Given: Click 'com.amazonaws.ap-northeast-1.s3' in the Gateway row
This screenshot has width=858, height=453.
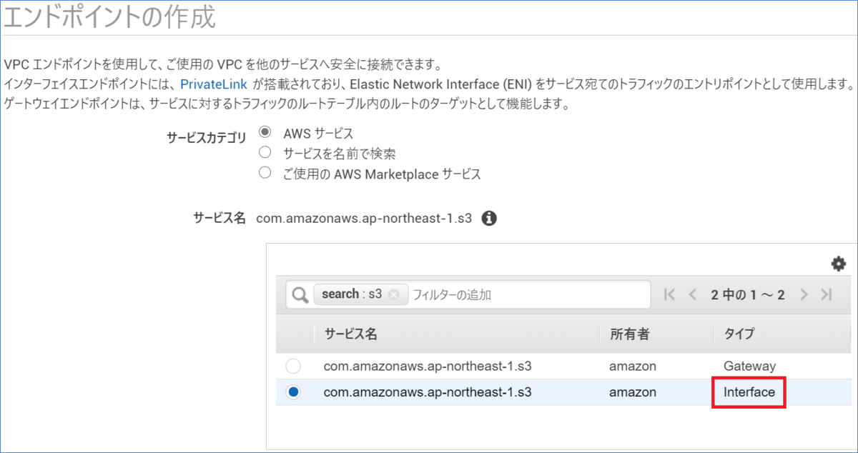Looking at the screenshot, I should [x=428, y=366].
